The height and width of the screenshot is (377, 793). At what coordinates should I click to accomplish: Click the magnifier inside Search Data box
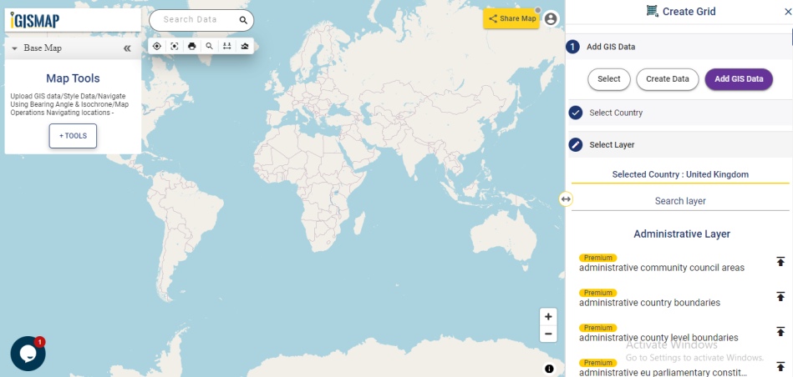(243, 20)
